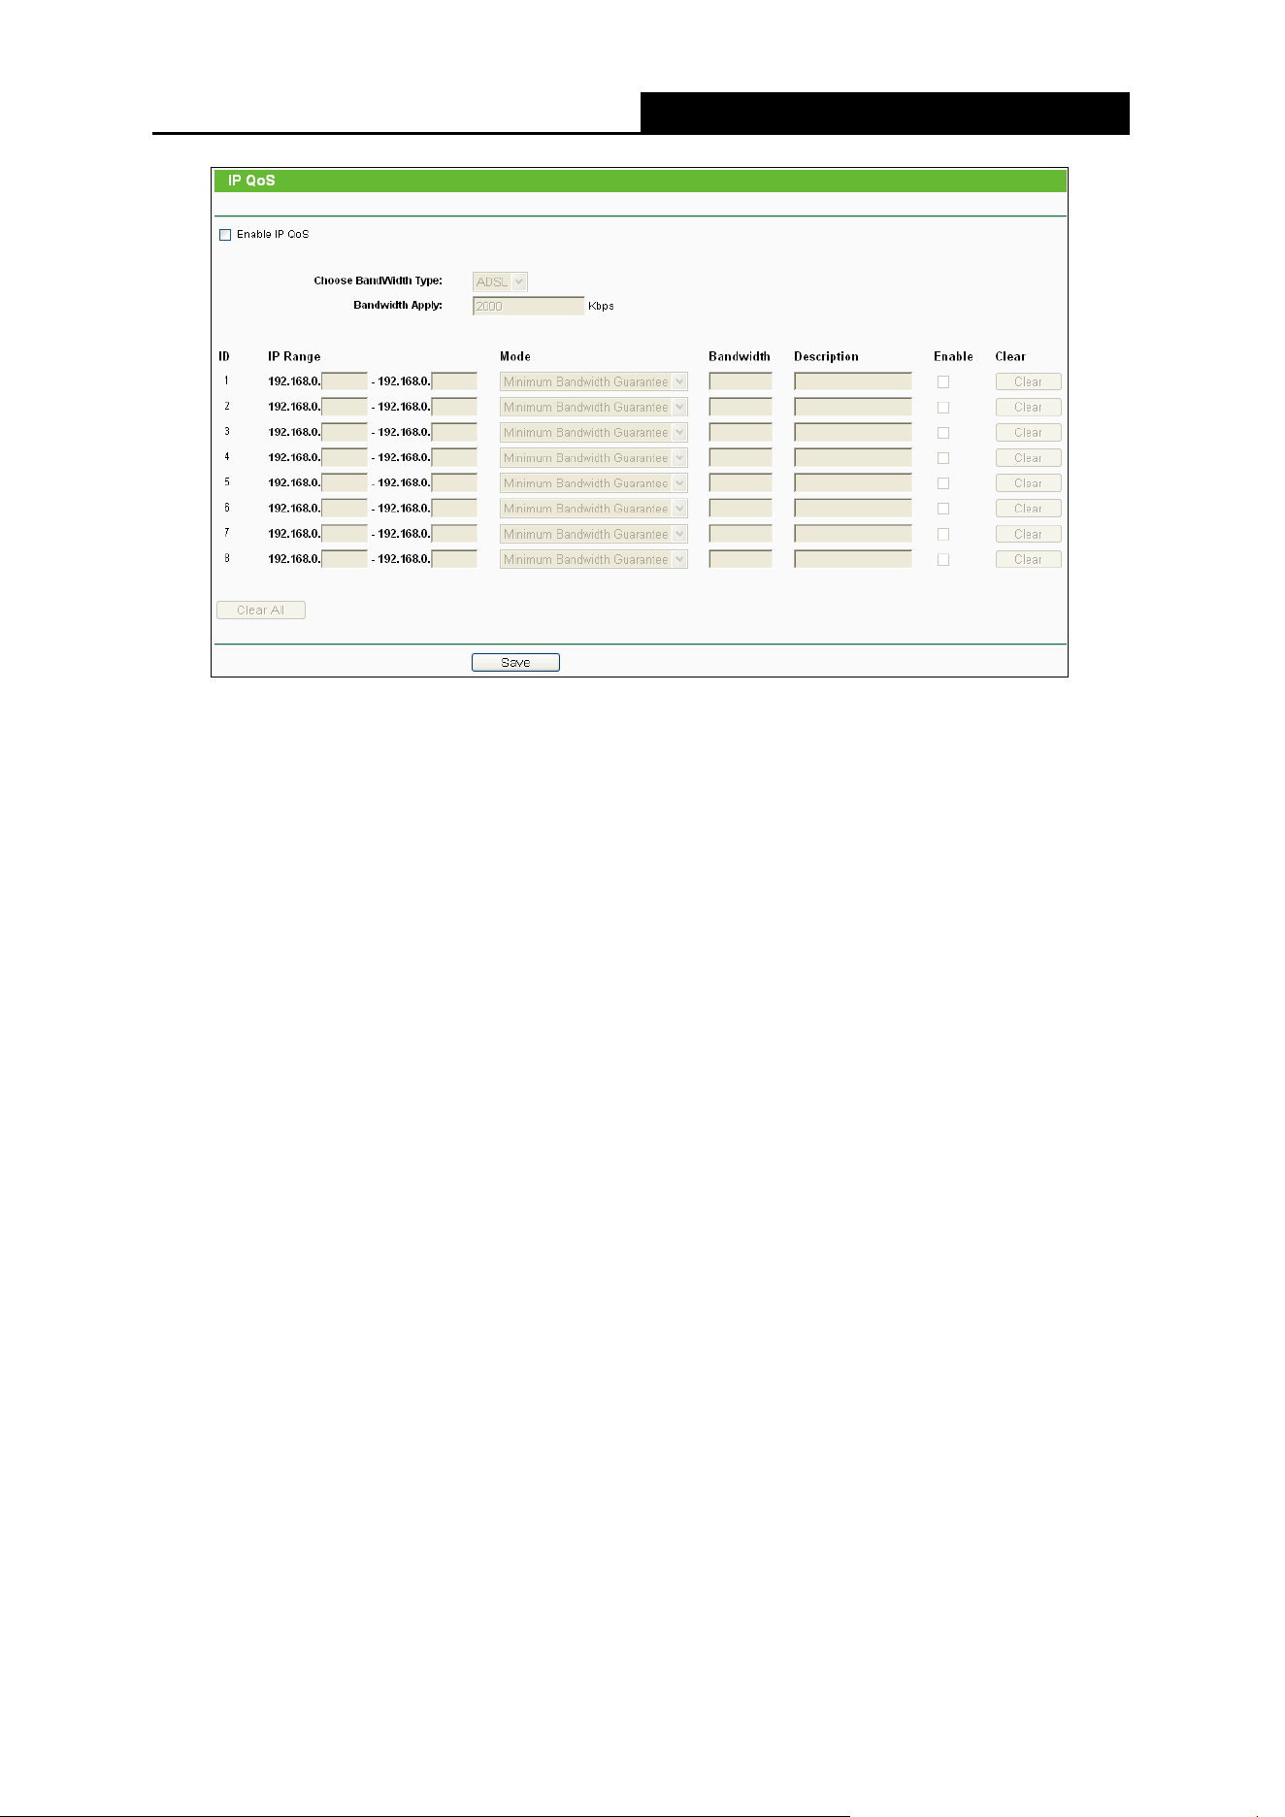This screenshot has width=1285, height=1817.
Task: Open the Choose BandWidth Type dropdown
Action: click(x=500, y=281)
